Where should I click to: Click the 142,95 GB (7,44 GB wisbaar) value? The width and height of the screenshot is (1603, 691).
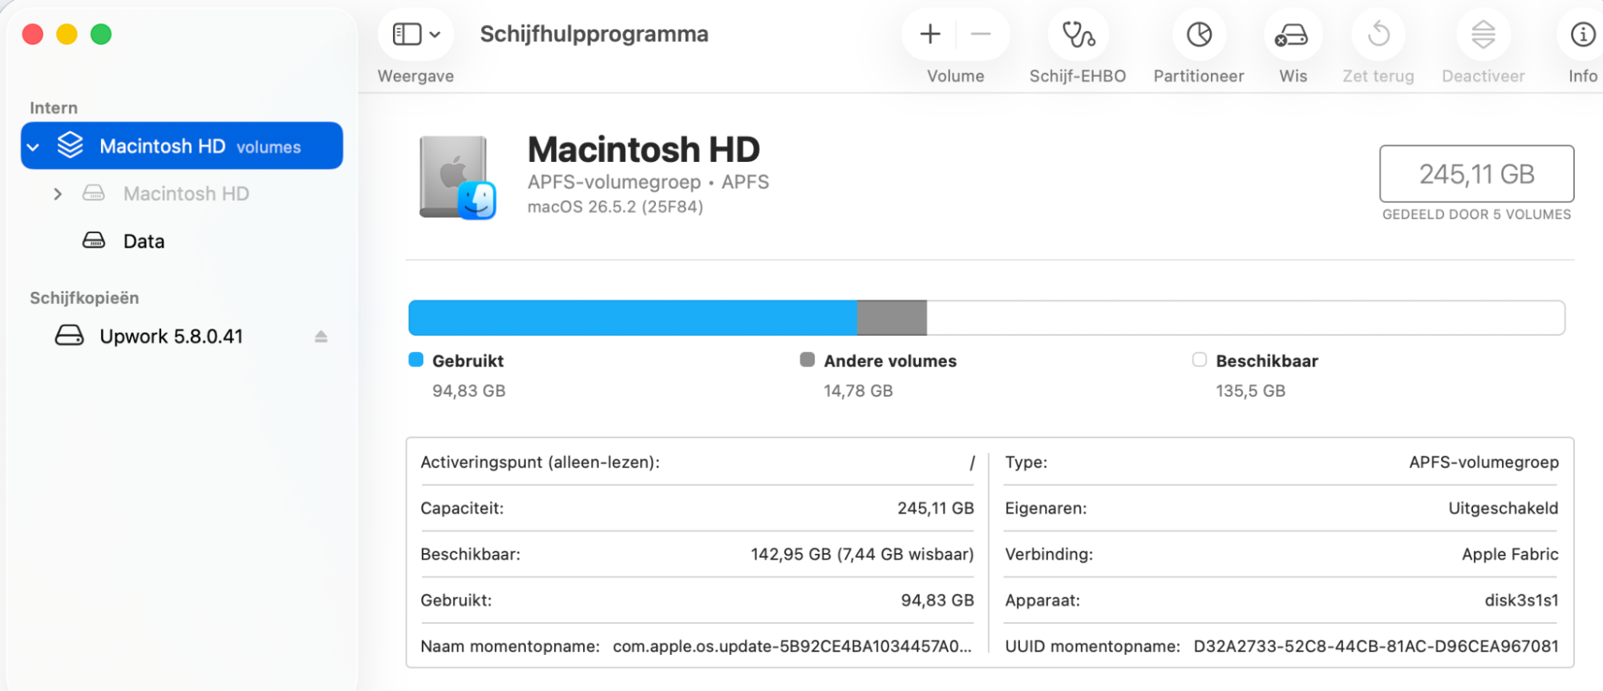point(862,555)
